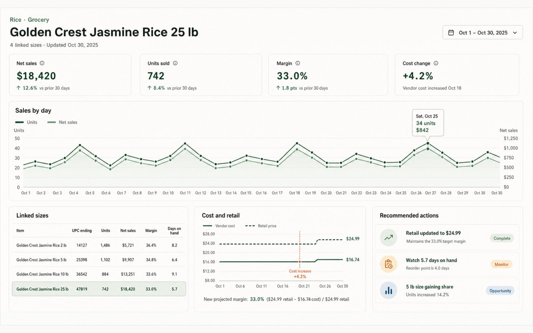Image resolution: width=533 pixels, height=333 pixels.
Task: Click the Opportunity status badge
Action: click(500, 291)
